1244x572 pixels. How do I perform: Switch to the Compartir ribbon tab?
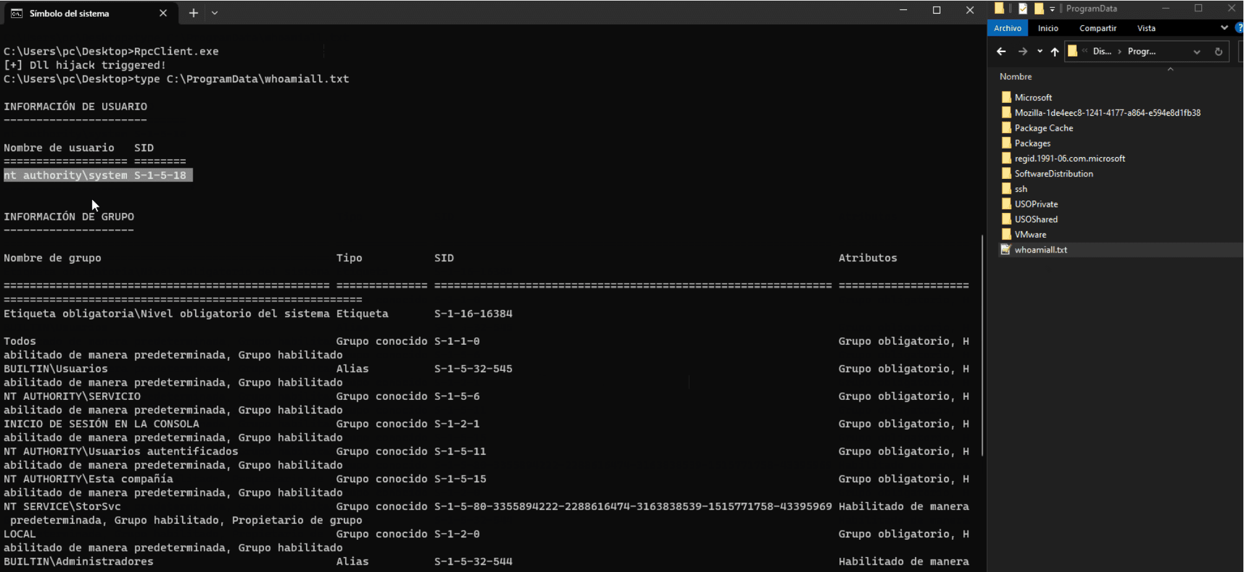[1098, 28]
